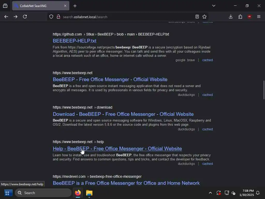Screen dimensions: 265x199
Task: Bookmark this page with the star icon
Action: coord(204,17)
